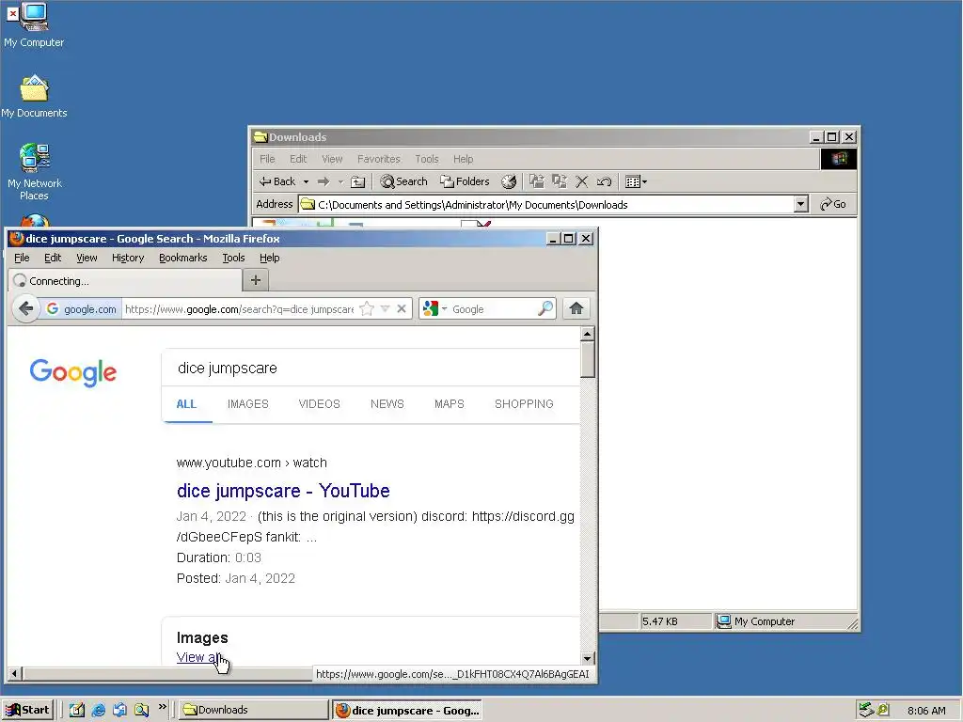The height and width of the screenshot is (722, 963).
Task: Select My Documents desktop icon
Action: (34, 97)
